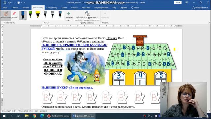Click the first mitten with letter В

[x=47, y=97]
